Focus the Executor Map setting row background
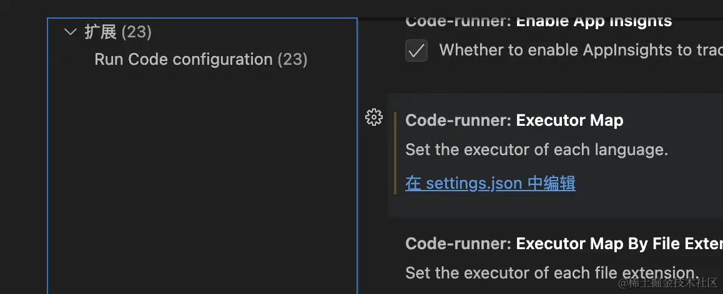 click(656, 199)
